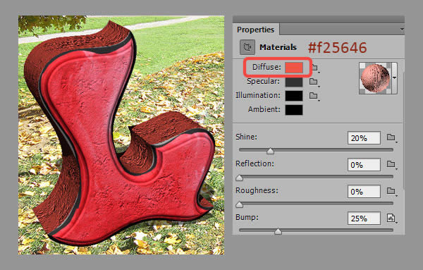This screenshot has width=423, height=270.
Task: Open the Diffuse texture folder icon
Action: coord(315,68)
